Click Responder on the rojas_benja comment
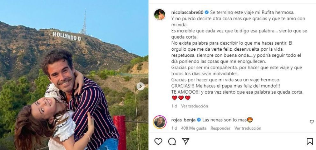Image resolution: width=316 pixels, height=150 pixels. pos(220,128)
